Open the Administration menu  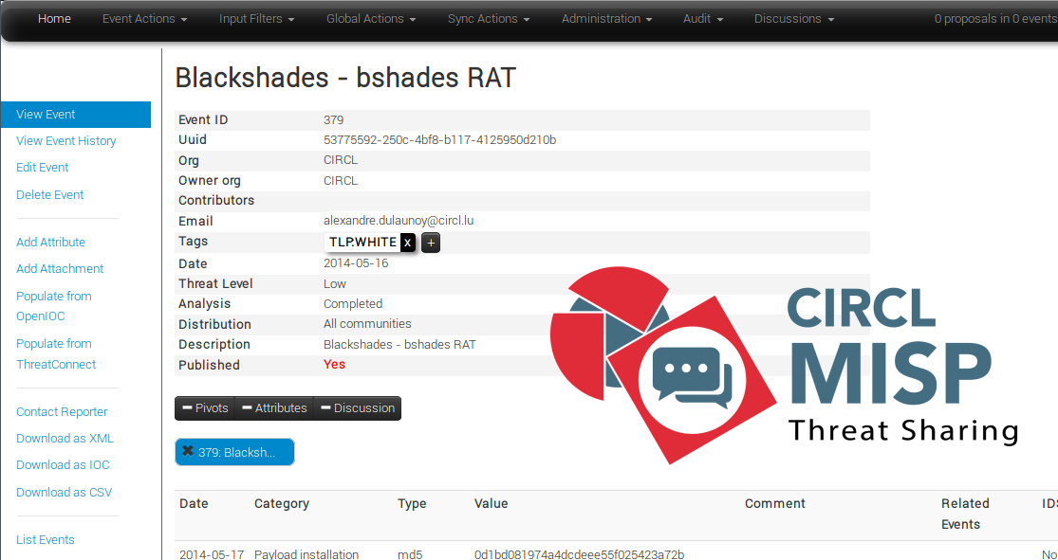(x=606, y=19)
